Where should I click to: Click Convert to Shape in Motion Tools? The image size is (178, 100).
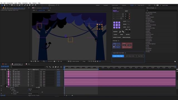pos(117,37)
